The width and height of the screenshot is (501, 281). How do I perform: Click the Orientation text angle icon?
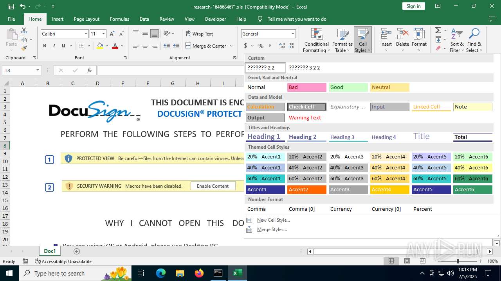coord(167,34)
